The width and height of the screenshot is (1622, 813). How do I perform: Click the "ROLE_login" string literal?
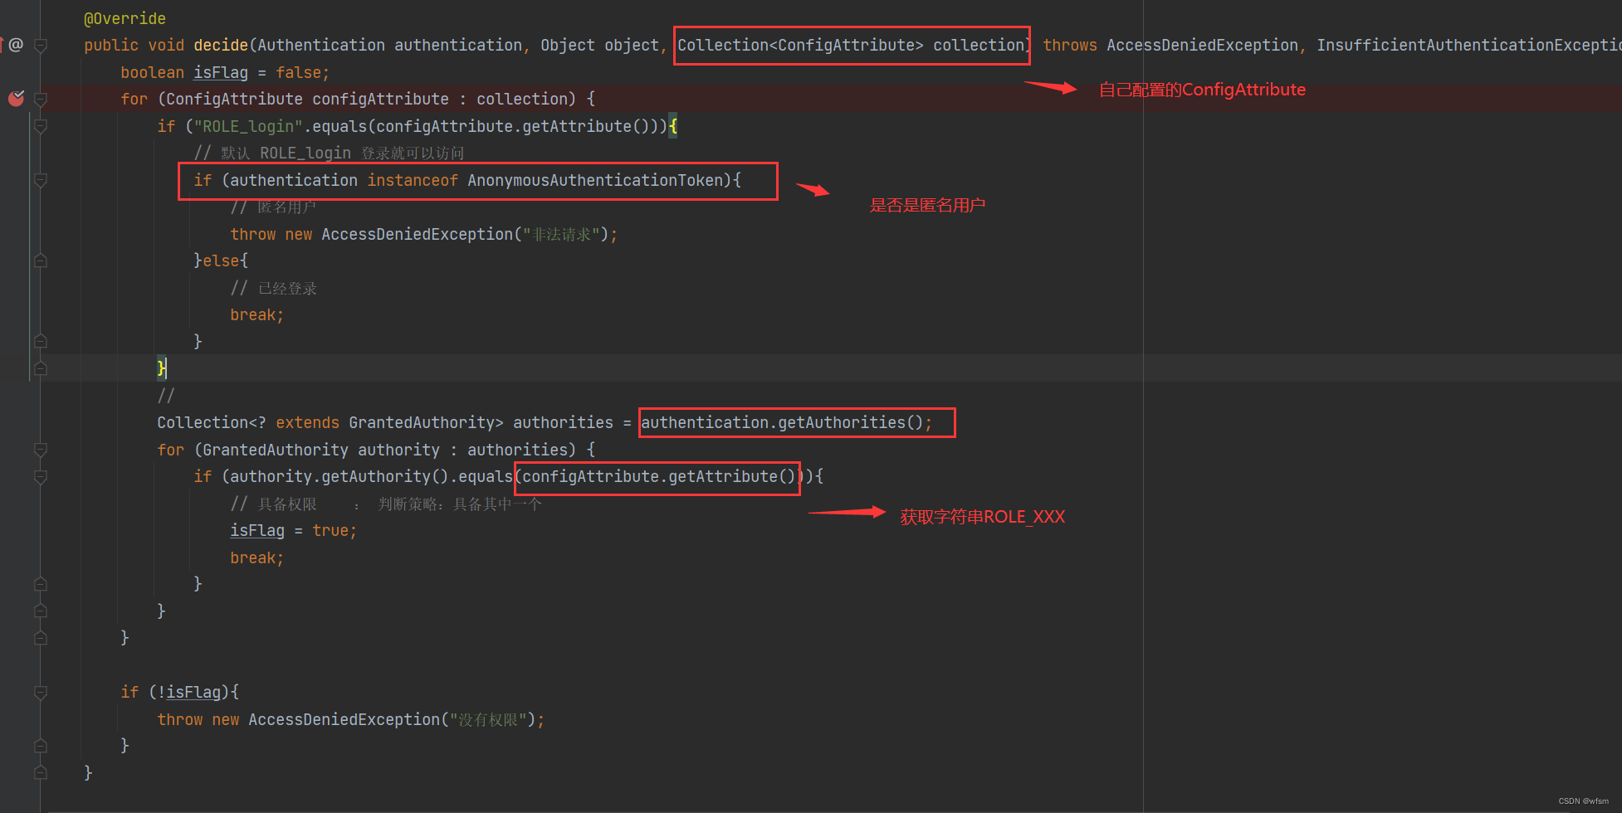tap(246, 126)
